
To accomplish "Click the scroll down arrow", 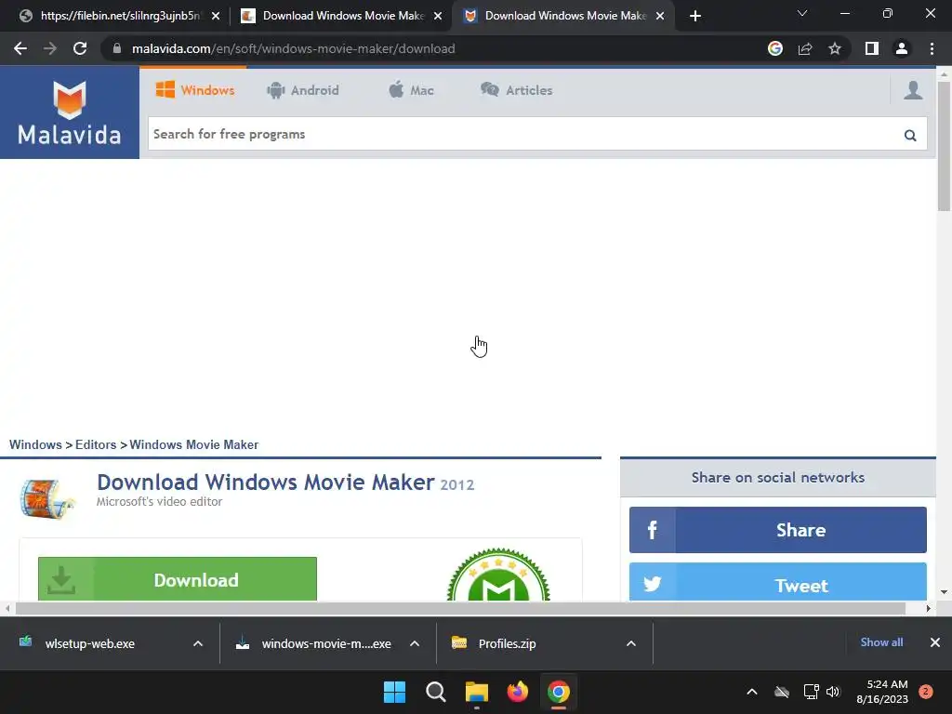I will pyautogui.click(x=944, y=592).
